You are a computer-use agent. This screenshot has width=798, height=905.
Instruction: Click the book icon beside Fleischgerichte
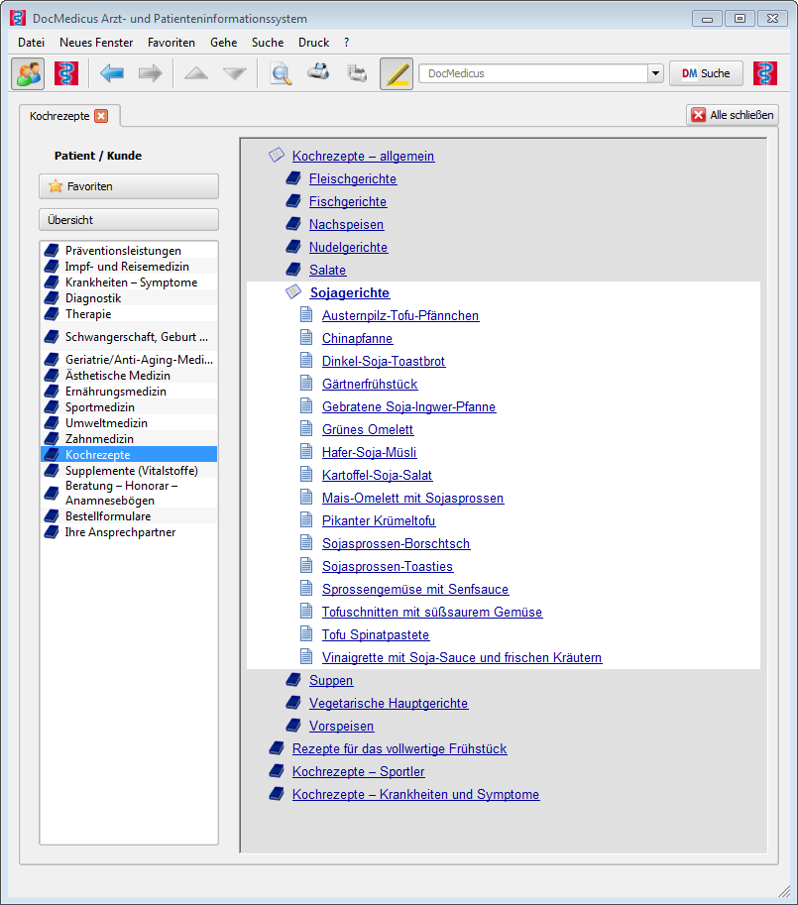click(293, 177)
